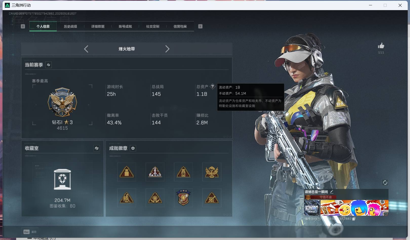Click the 守信不渝 credit title badge
The height and width of the screenshot is (240, 410).
coord(321,197)
